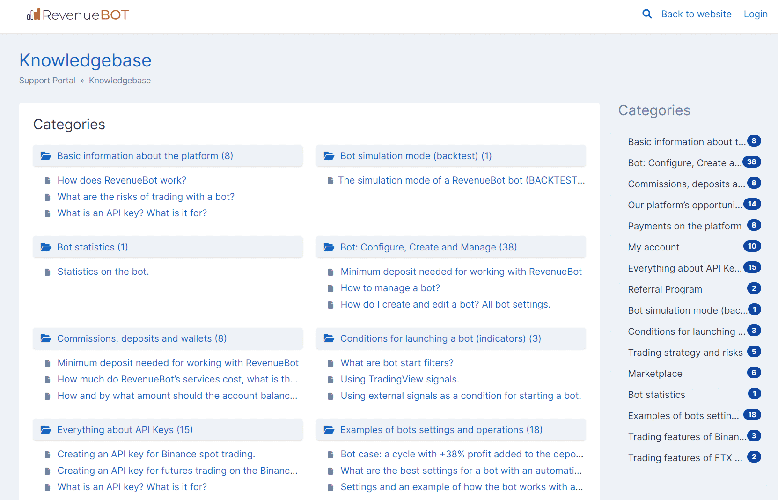
Task: Select Commissions, deposits a... in sidebar
Action: (687, 184)
